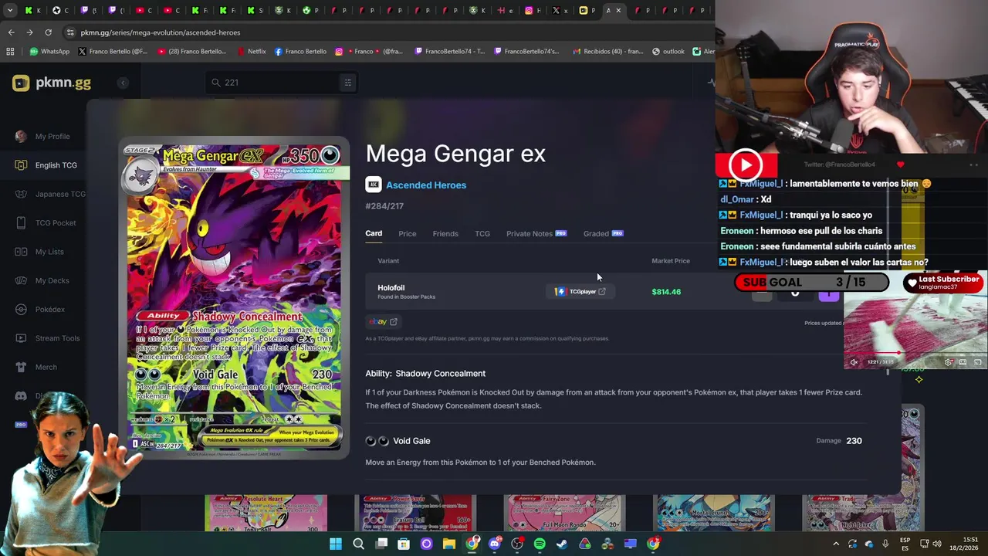Open Merch in the sidebar
Viewport: 988px width, 556px height.
pos(36,367)
